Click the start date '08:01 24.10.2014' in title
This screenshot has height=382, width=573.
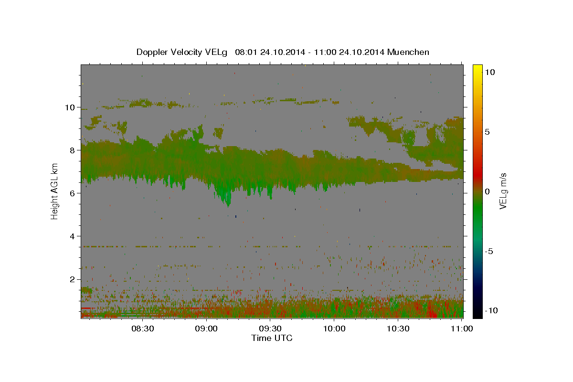tap(270, 52)
